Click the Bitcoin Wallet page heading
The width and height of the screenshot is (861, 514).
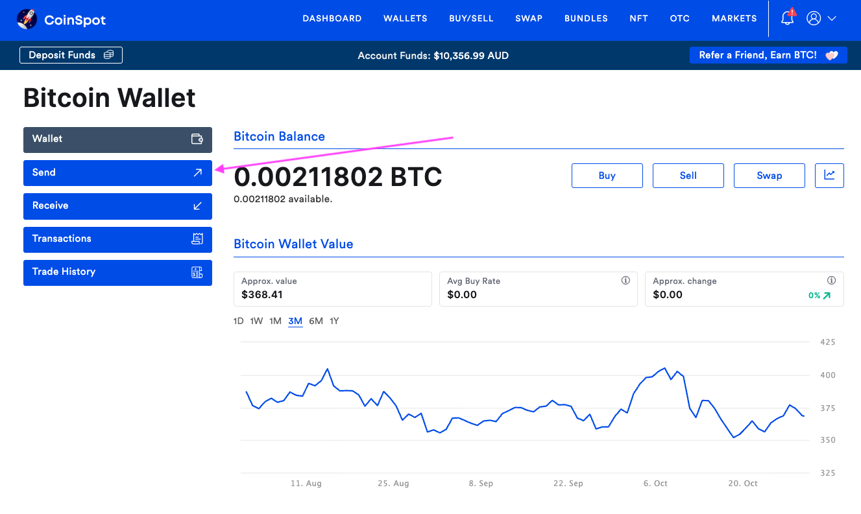(x=110, y=98)
